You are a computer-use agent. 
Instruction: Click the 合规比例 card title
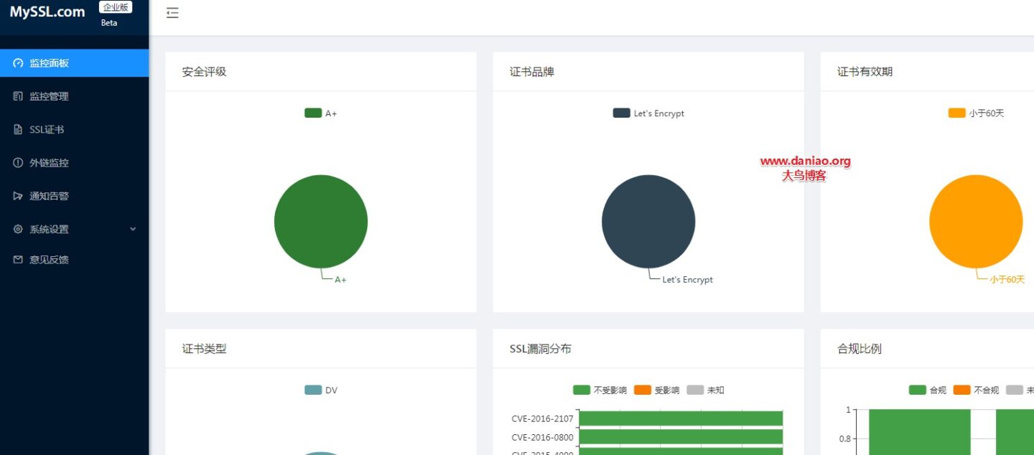pyautogui.click(x=860, y=349)
